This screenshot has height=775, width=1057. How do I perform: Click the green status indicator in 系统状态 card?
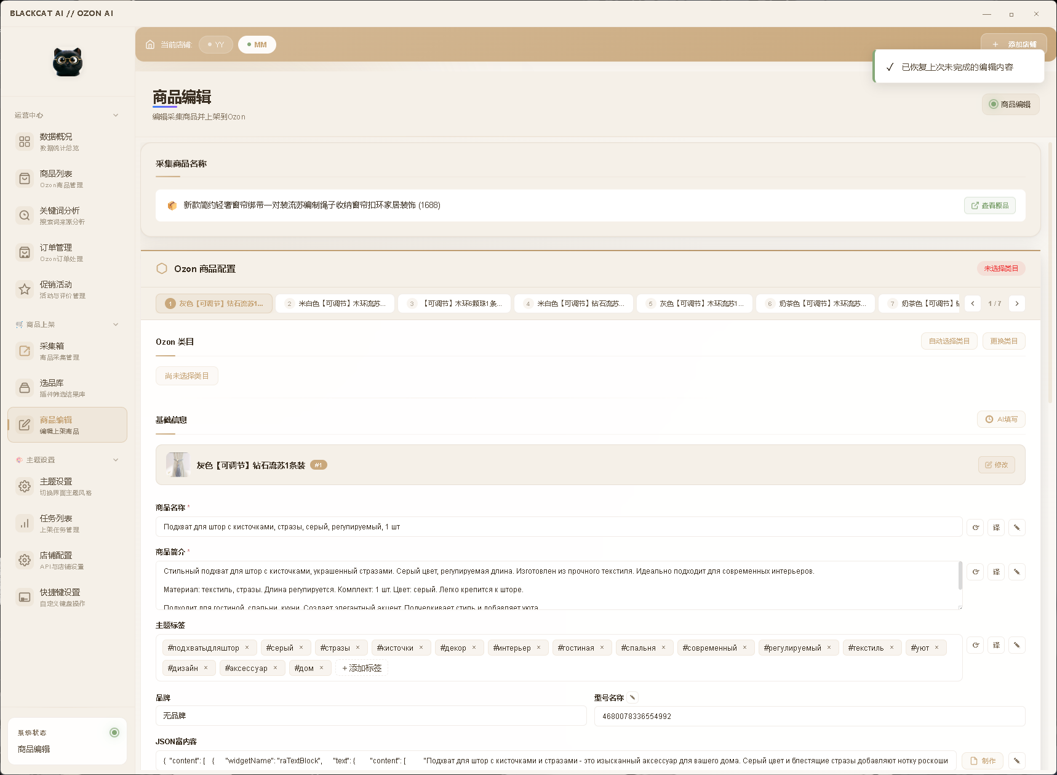point(114,733)
